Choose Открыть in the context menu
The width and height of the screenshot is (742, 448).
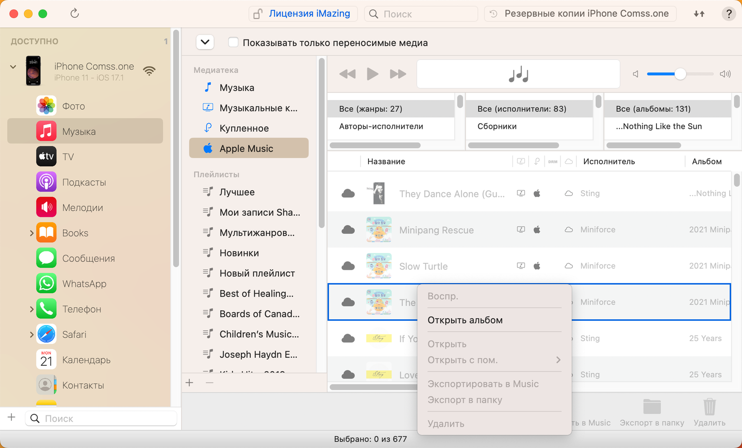494,344
